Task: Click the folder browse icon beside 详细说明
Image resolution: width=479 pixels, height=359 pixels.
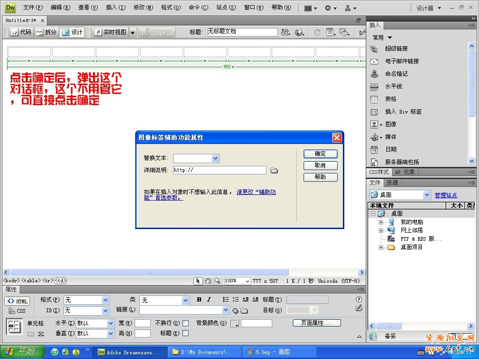Action: 275,170
